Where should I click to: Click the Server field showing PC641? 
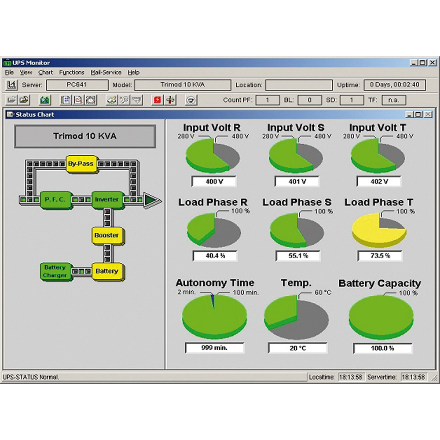[x=77, y=85]
